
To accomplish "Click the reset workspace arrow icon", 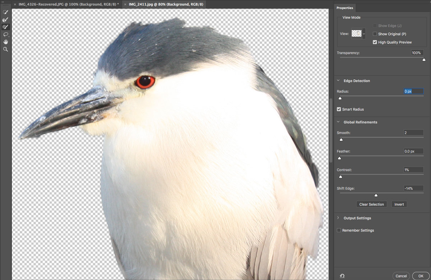I will point(342,276).
